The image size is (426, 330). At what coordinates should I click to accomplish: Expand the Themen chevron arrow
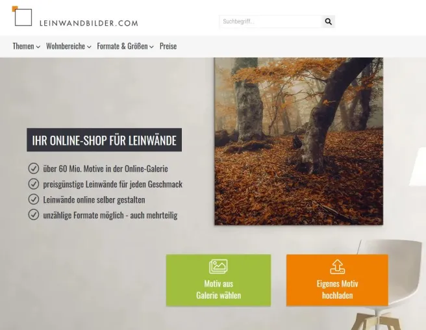point(38,47)
